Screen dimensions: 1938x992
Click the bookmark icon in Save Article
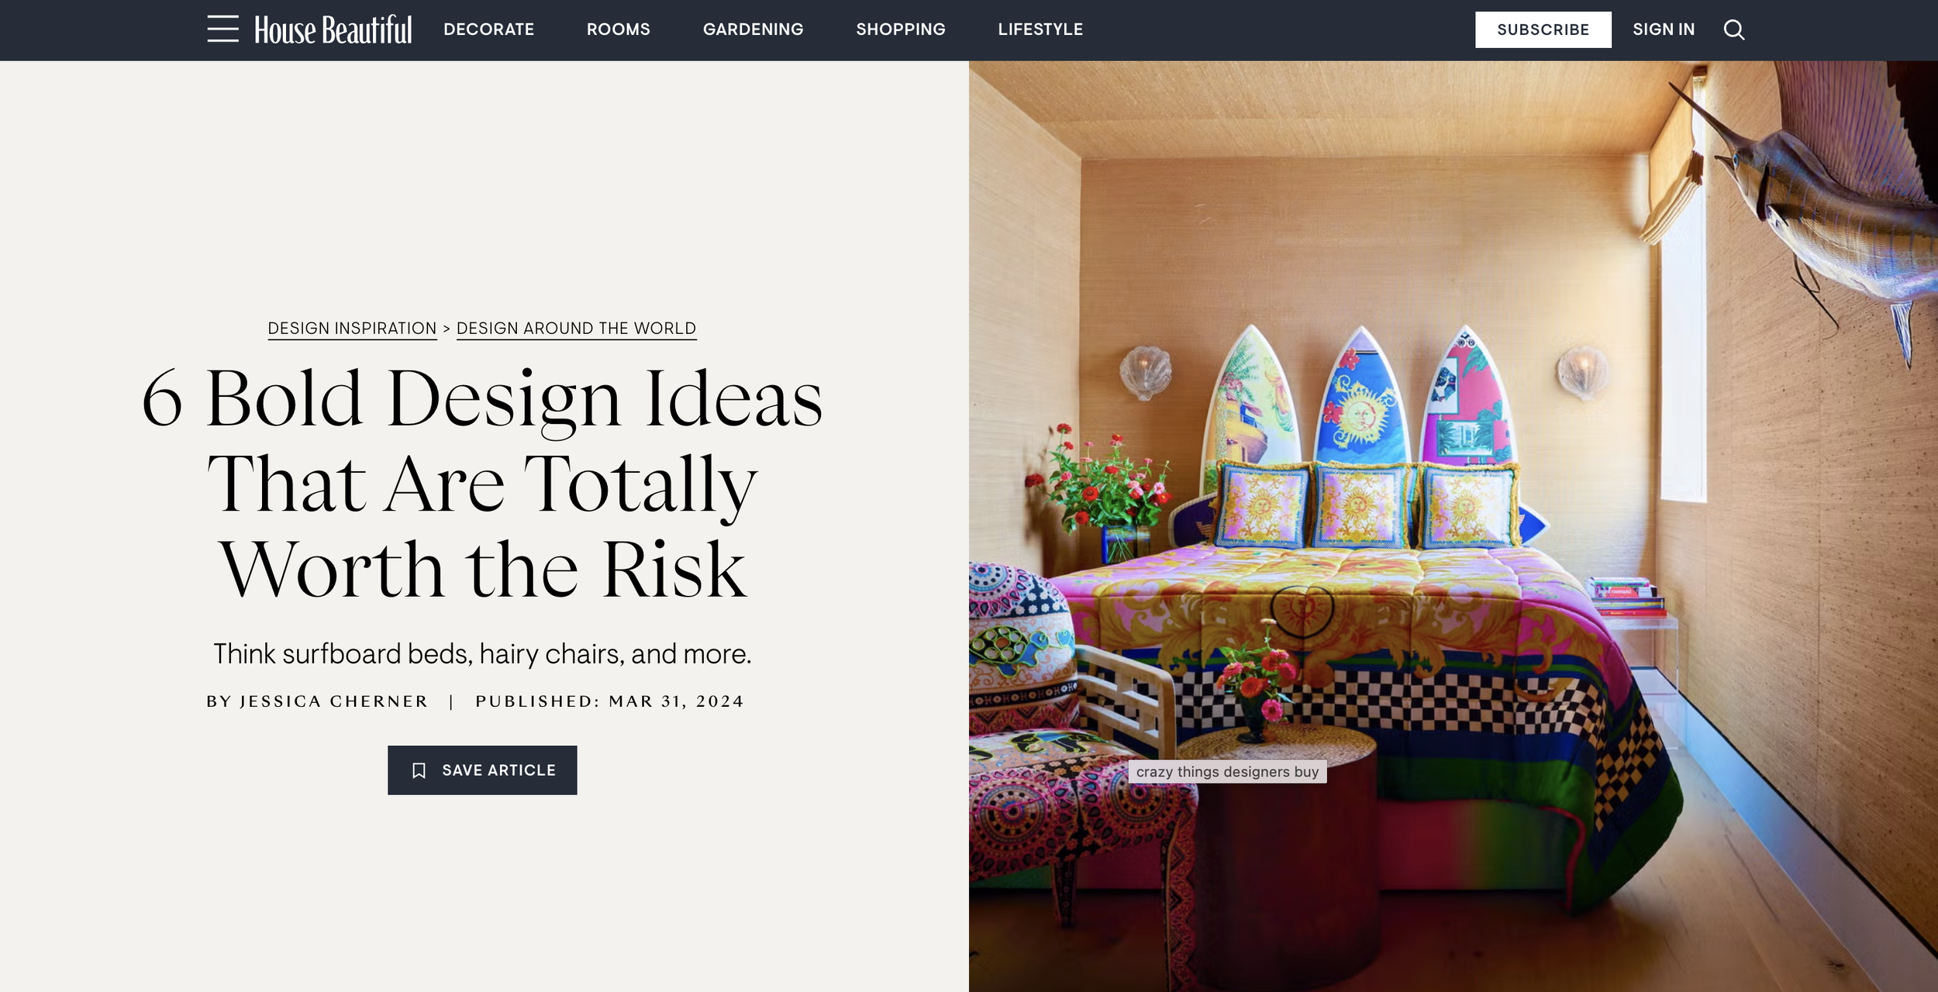tap(419, 770)
